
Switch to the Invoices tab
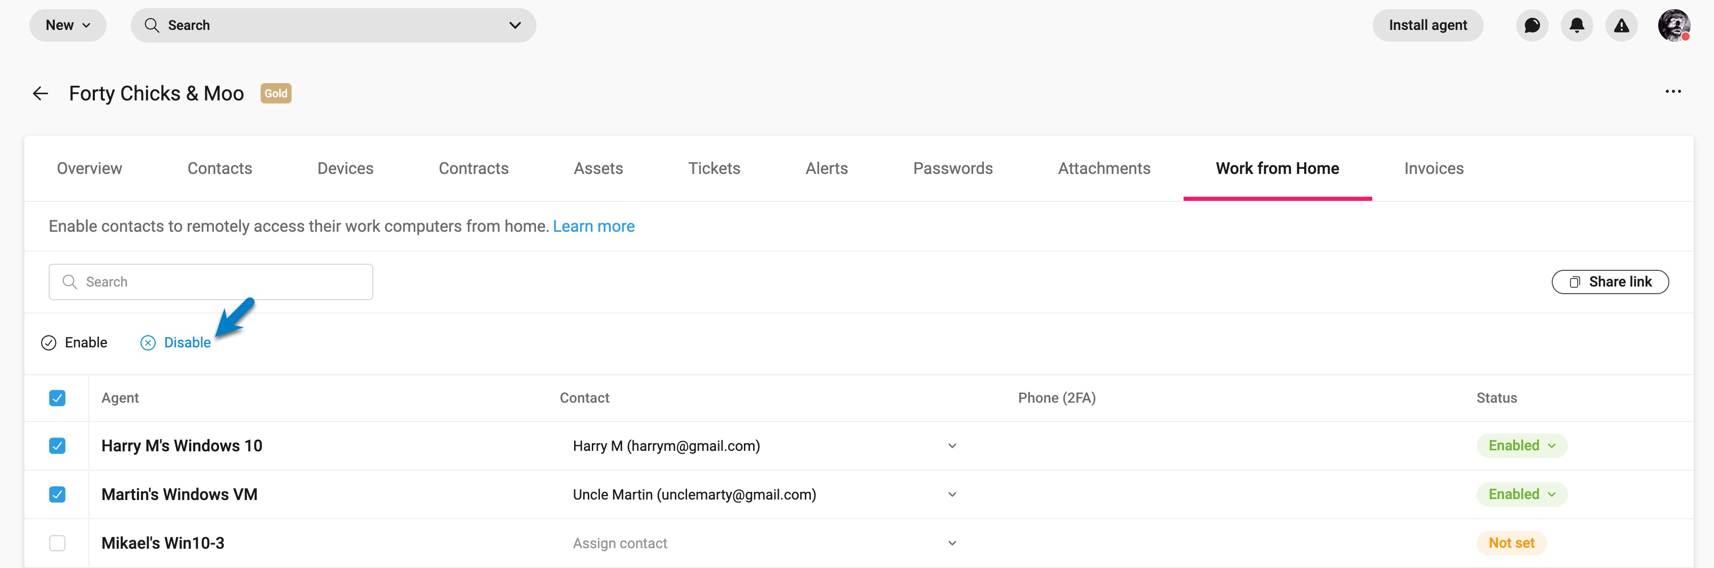pyautogui.click(x=1434, y=168)
